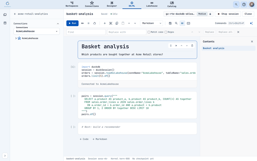This screenshot has height=161, width=257.
Task: Open global search in the top bar
Action: tap(236, 5)
